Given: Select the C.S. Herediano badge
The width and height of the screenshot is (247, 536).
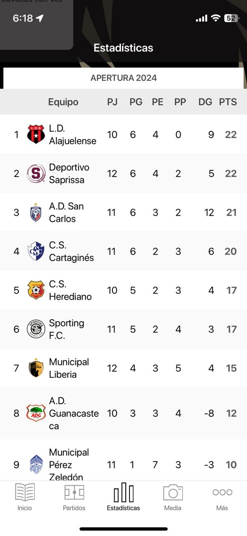Looking at the screenshot, I should 36,290.
